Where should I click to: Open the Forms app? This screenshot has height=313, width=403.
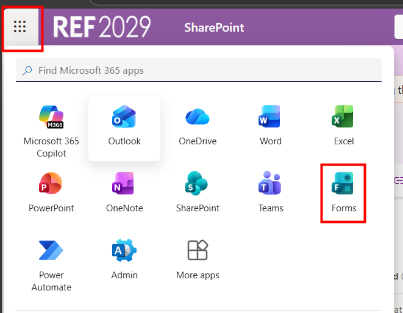[x=344, y=192]
